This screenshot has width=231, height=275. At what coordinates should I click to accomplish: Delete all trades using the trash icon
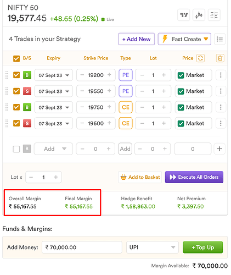point(220,58)
